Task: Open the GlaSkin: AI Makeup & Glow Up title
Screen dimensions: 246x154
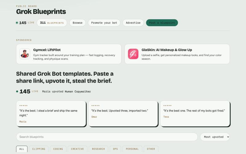Action: click(x=167, y=50)
